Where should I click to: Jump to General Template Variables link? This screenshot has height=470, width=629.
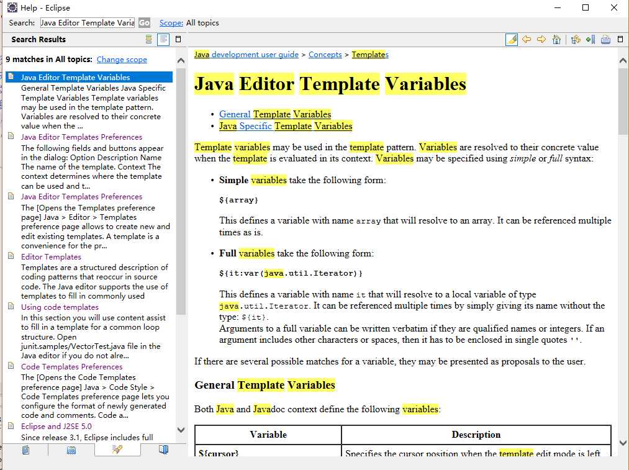pos(275,114)
